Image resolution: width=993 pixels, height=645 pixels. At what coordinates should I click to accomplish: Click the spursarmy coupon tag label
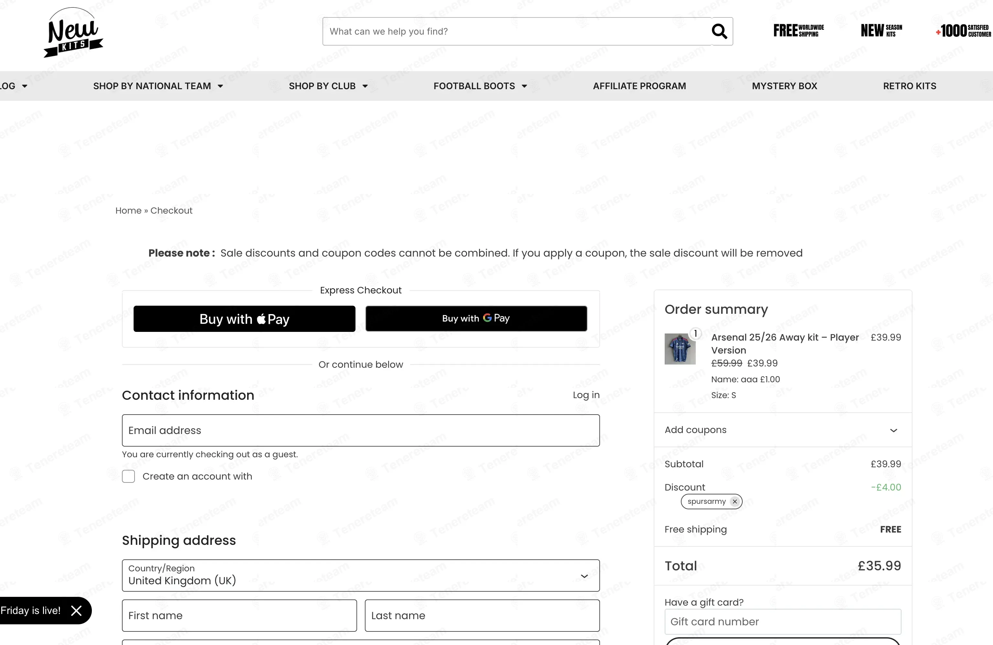click(706, 502)
